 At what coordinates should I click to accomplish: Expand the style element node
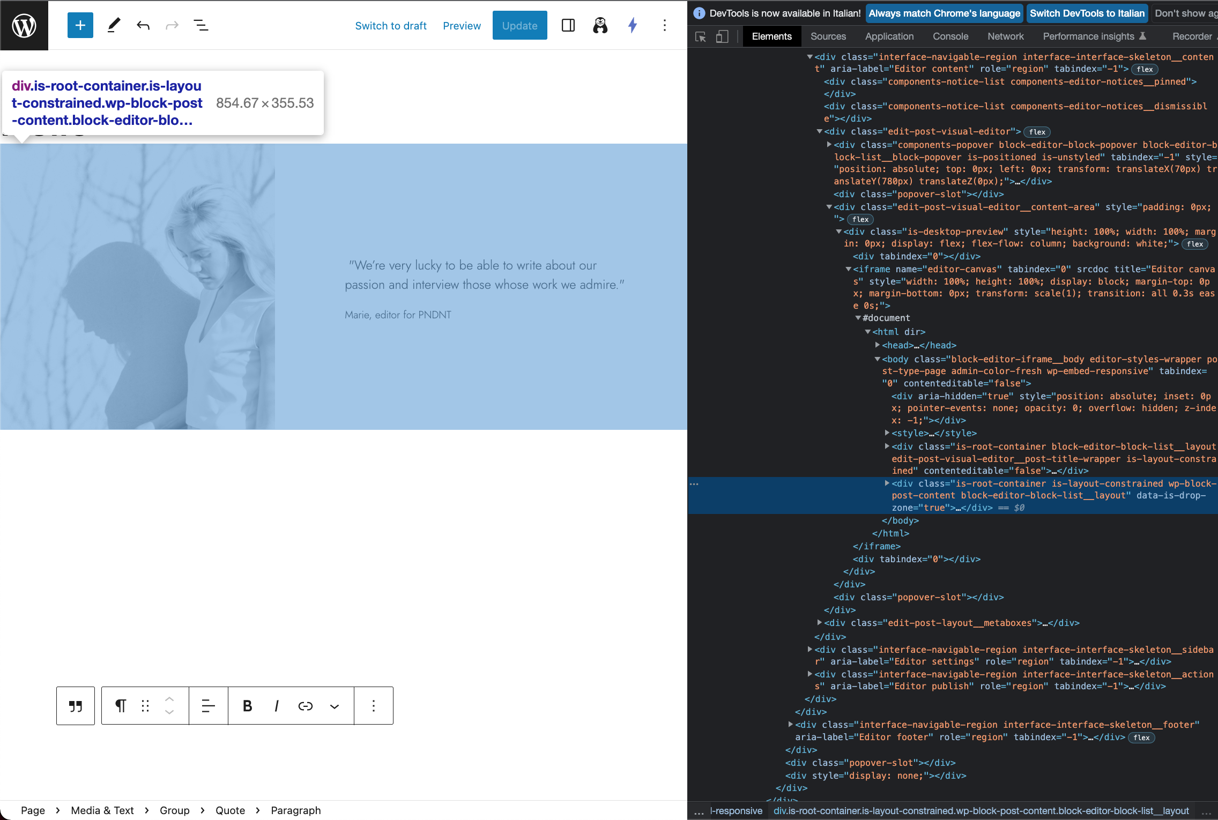(887, 433)
